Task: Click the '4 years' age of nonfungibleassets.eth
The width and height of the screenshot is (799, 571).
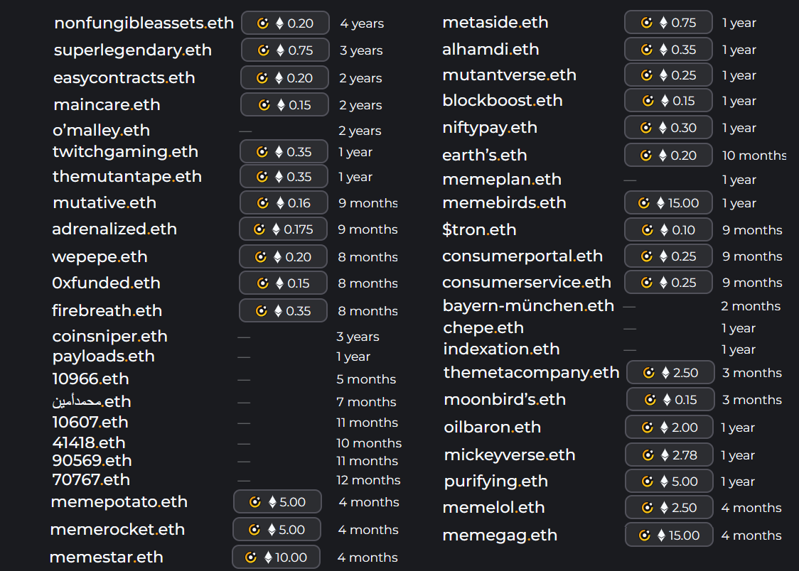Action: 363,24
